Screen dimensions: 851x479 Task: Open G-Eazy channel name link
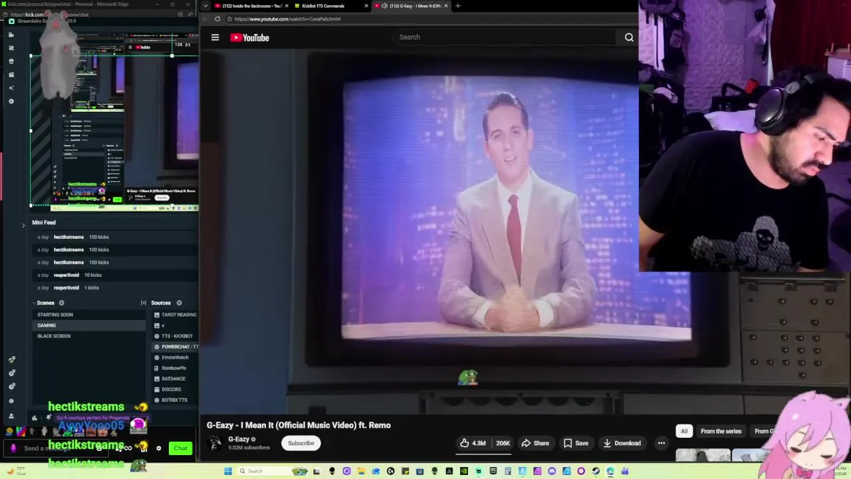239,439
